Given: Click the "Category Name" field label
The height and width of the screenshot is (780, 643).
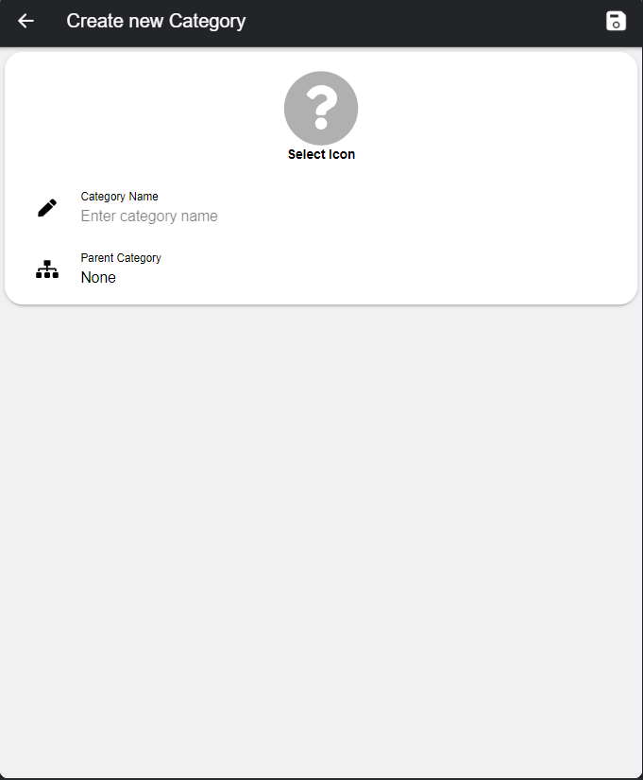Looking at the screenshot, I should coord(119,197).
